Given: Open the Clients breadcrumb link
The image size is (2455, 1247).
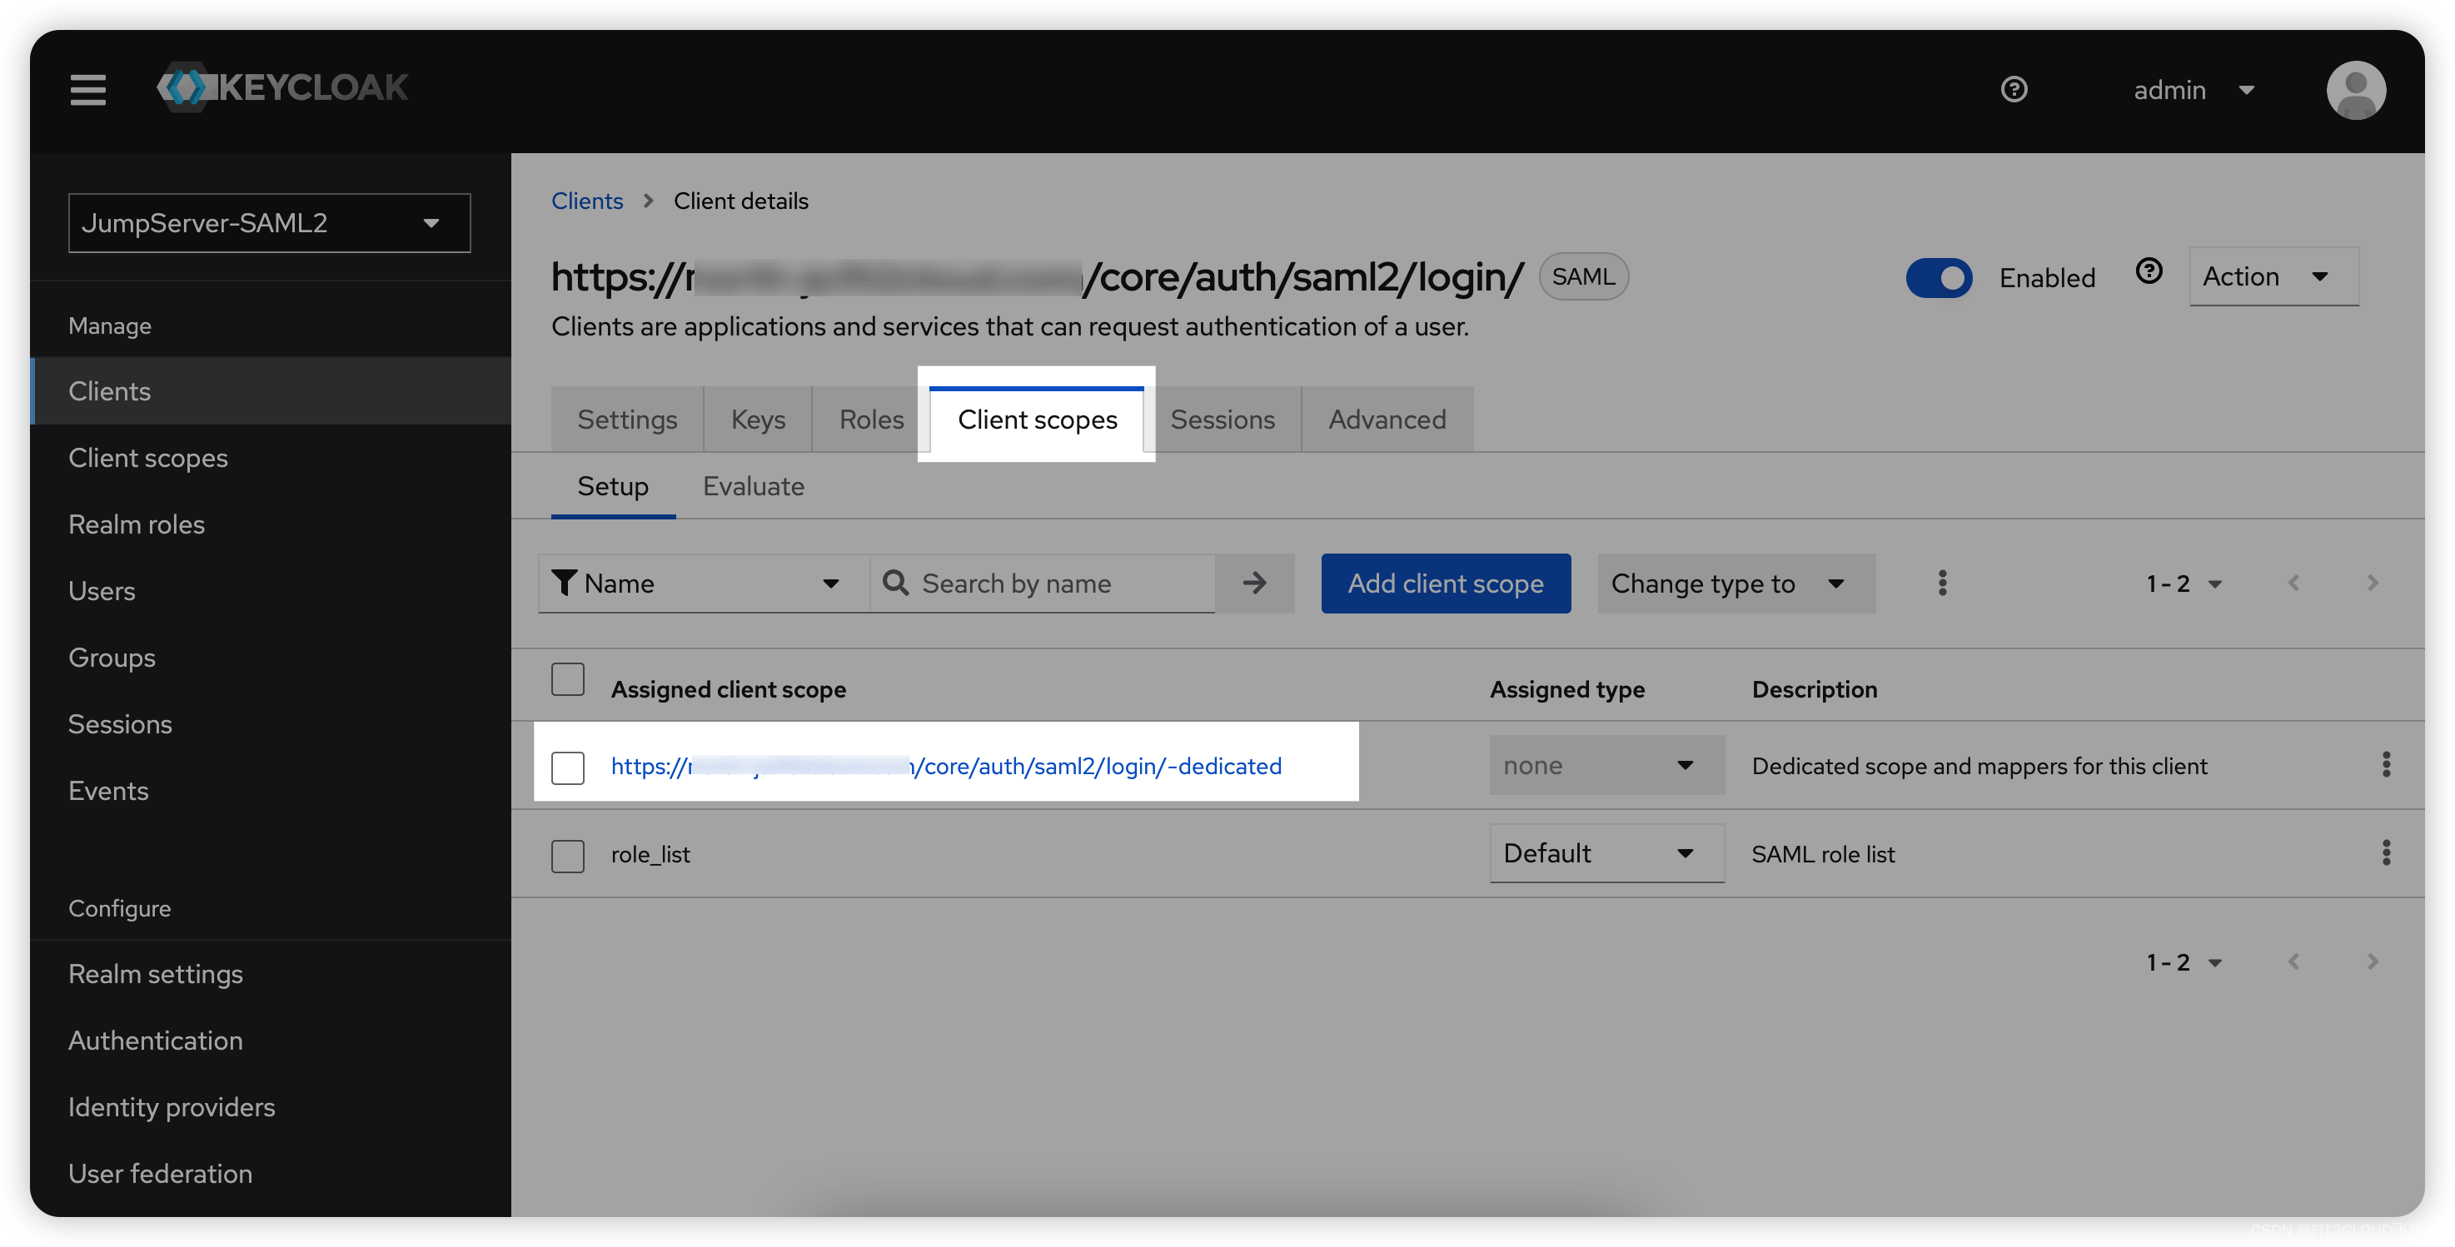Looking at the screenshot, I should (586, 200).
